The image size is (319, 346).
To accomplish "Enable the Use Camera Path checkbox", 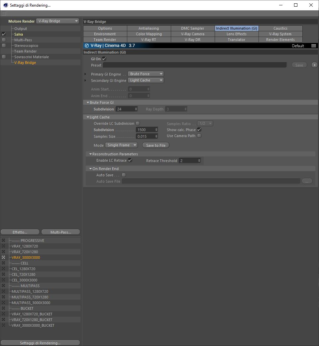I will 199,136.
